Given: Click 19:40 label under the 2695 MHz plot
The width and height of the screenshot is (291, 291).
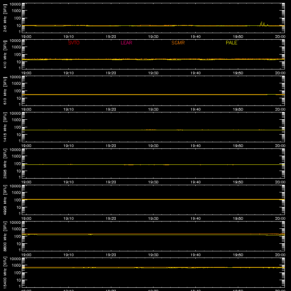Looking at the screenshot, I should 196,182.
